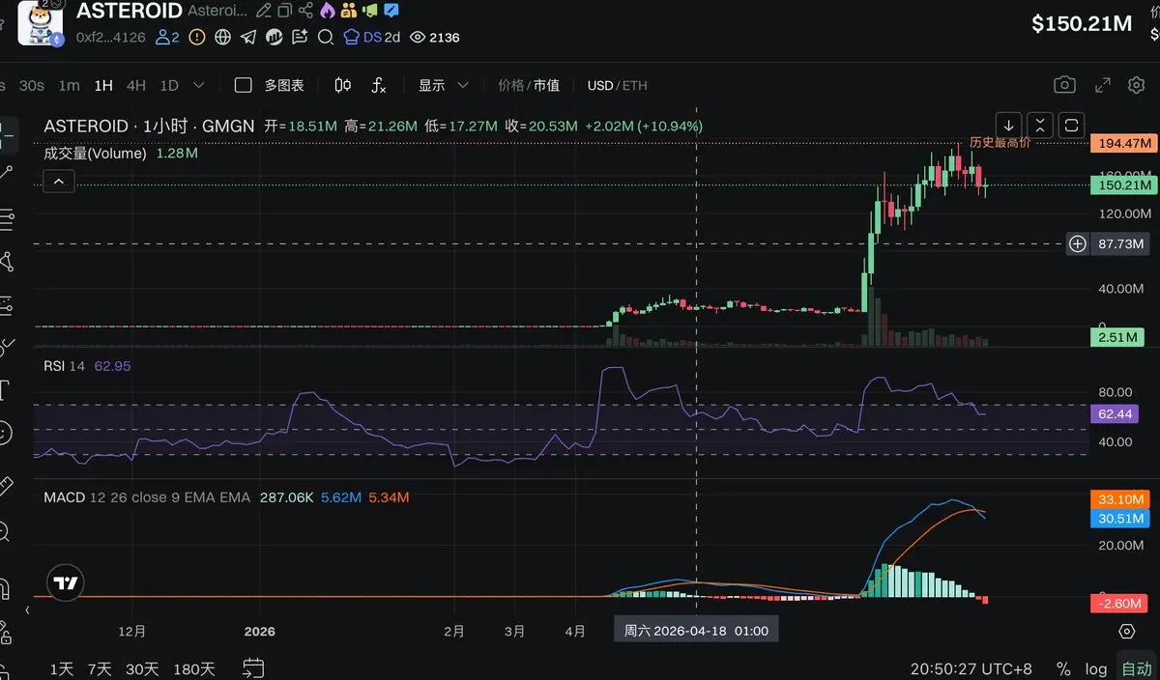Viewport: 1160px width, 680px height.
Task: Take a chart snapshot with the camera icon
Action: point(1064,85)
